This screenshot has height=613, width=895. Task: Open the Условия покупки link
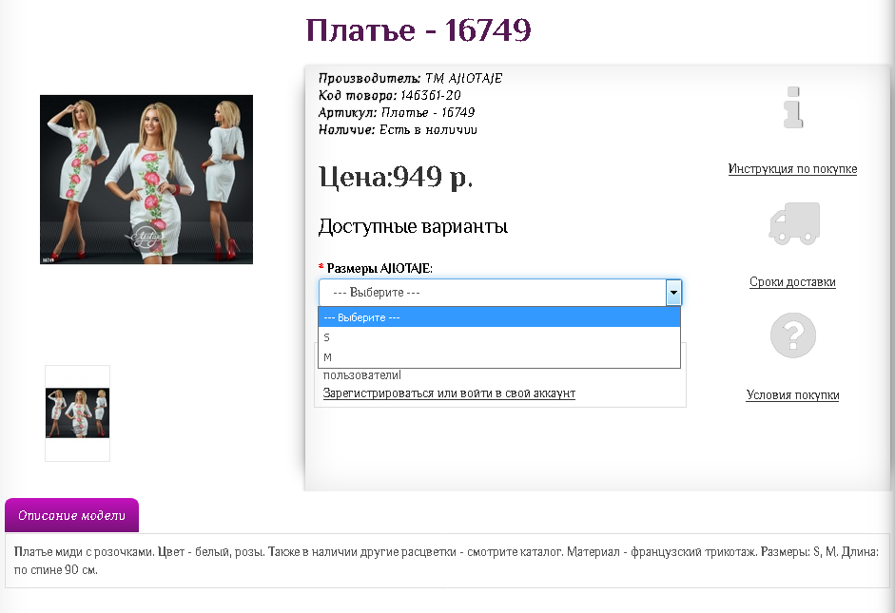tap(792, 395)
